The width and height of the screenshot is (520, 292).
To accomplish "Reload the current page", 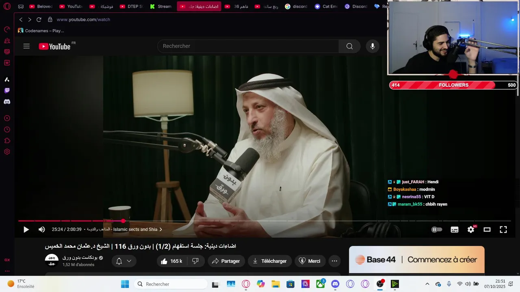I will coord(39,19).
